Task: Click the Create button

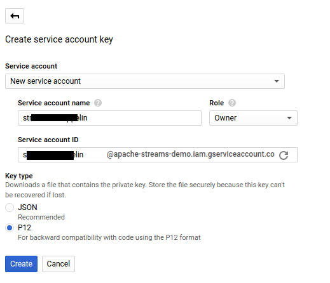Action: pyautogui.click(x=21, y=264)
